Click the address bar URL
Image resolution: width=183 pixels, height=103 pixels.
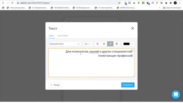pyautogui.click(x=35, y=3)
